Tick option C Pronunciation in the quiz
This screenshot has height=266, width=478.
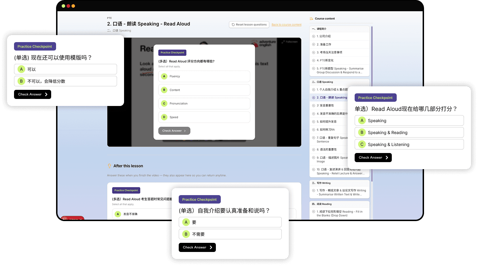point(204,104)
